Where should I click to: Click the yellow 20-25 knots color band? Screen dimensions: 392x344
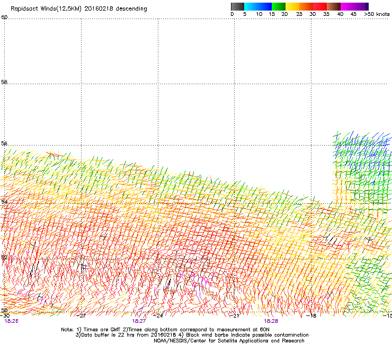point(292,6)
